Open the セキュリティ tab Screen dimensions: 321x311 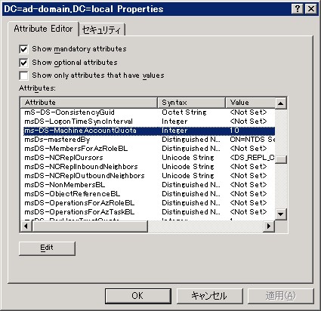102,30
